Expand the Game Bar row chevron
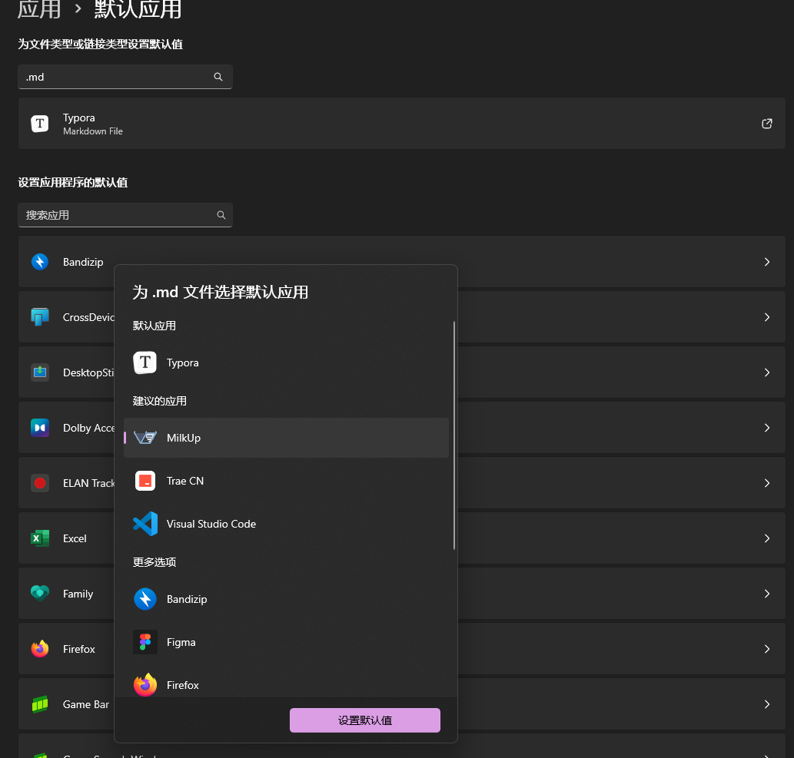Screen dimensions: 794x758 [x=766, y=704]
